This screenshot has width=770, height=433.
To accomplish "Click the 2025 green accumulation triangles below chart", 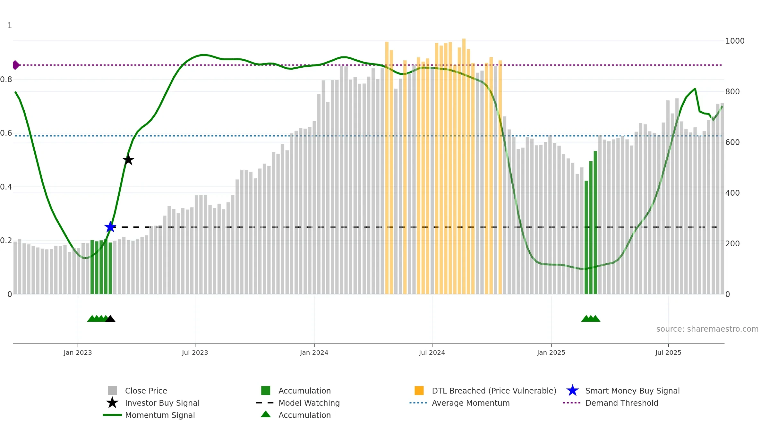I will click(591, 318).
